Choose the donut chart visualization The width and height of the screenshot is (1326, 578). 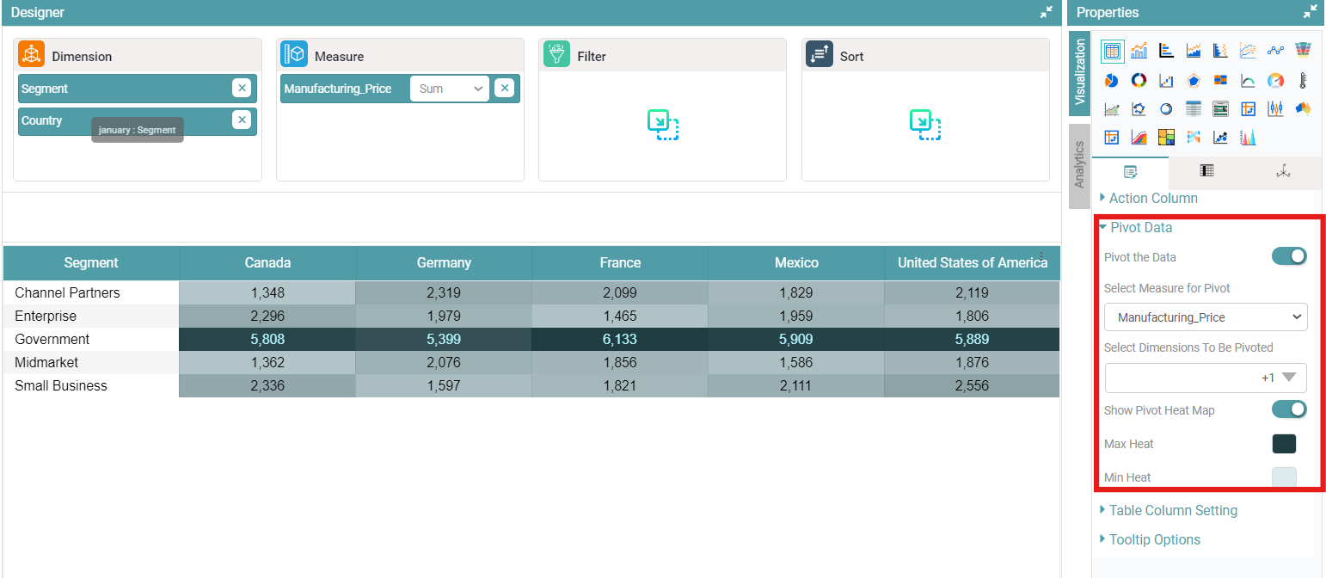pos(1139,80)
